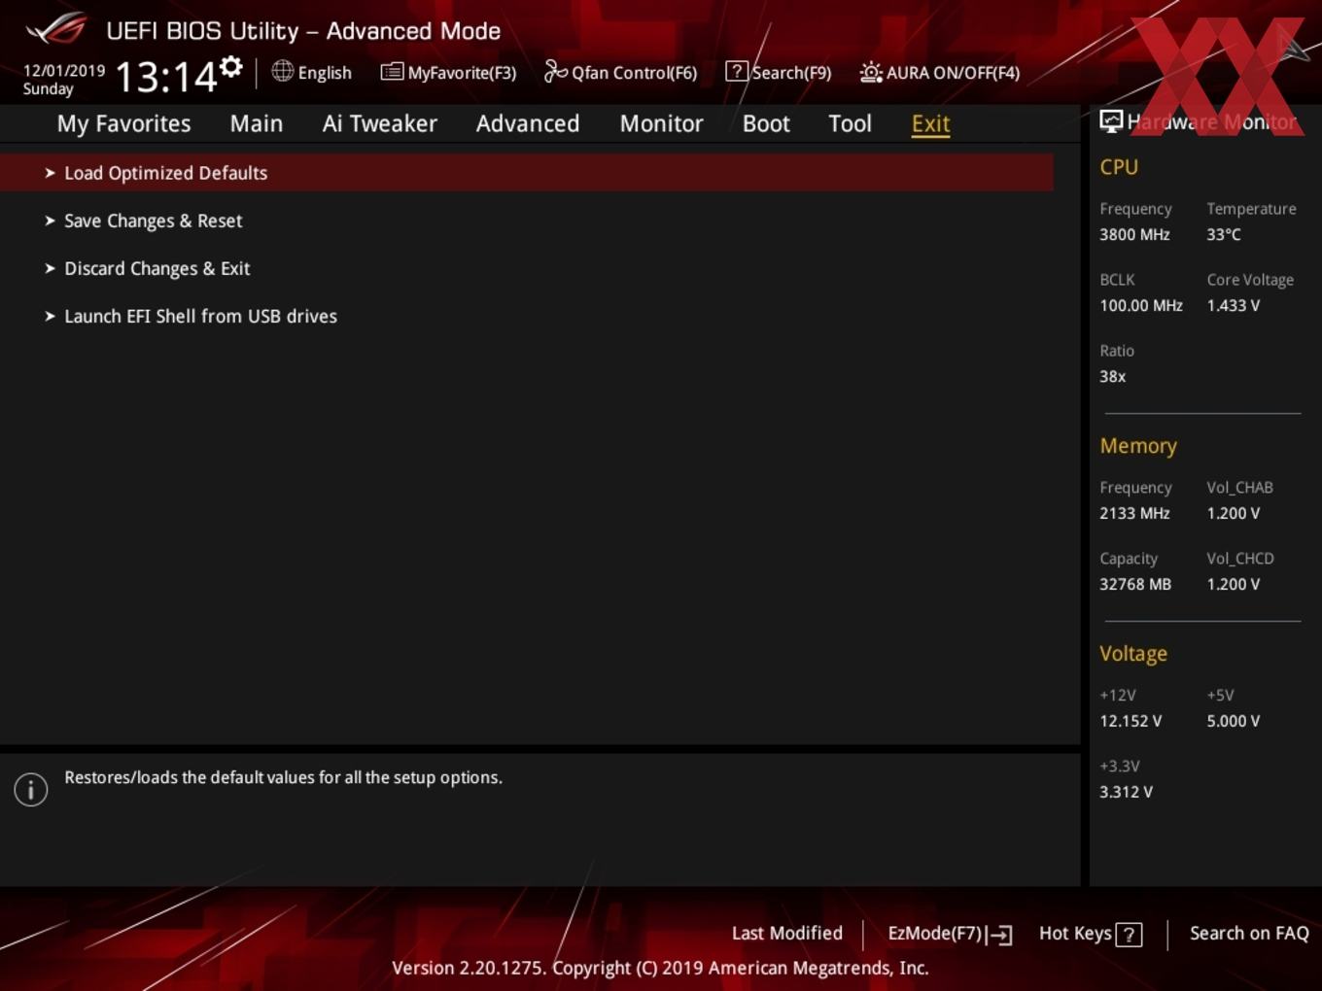This screenshot has height=991, width=1322.
Task: Click the info circle icon
Action: pos(31,789)
